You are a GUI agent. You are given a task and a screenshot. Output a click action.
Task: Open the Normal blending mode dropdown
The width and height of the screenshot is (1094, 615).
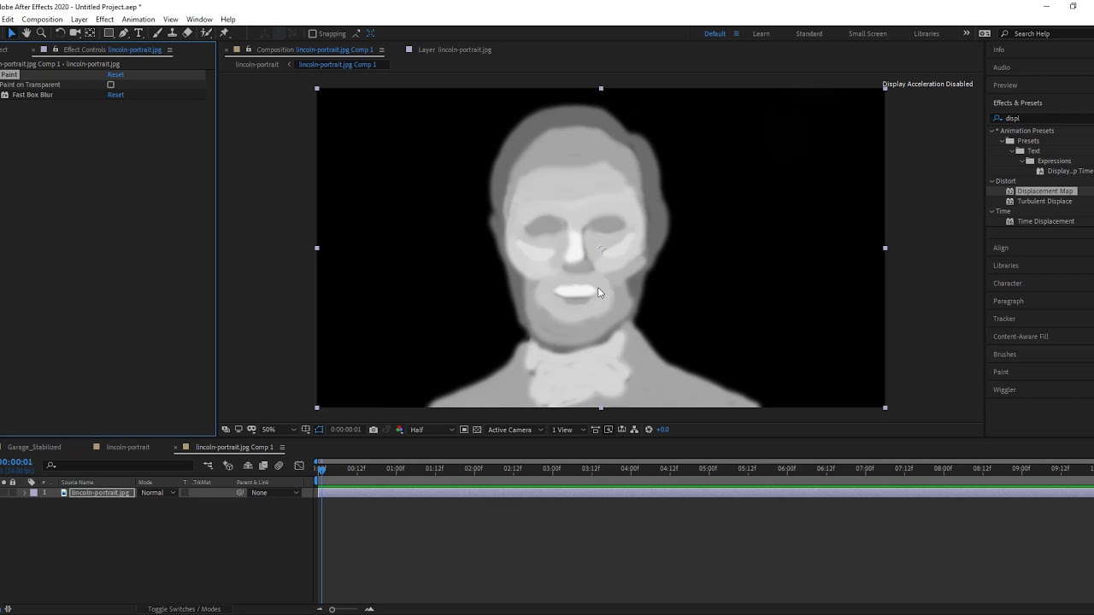[158, 493]
